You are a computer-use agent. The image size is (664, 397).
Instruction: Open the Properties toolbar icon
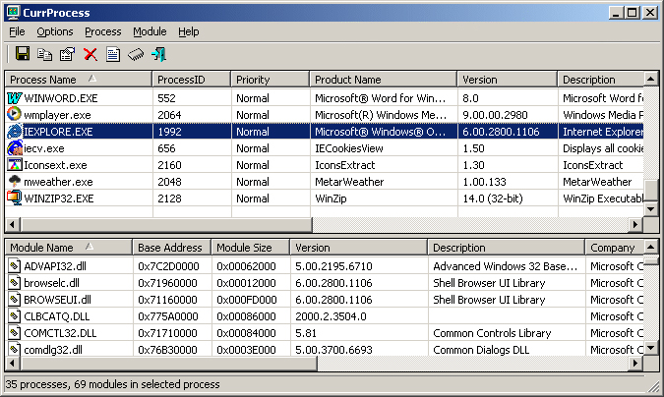[68, 54]
